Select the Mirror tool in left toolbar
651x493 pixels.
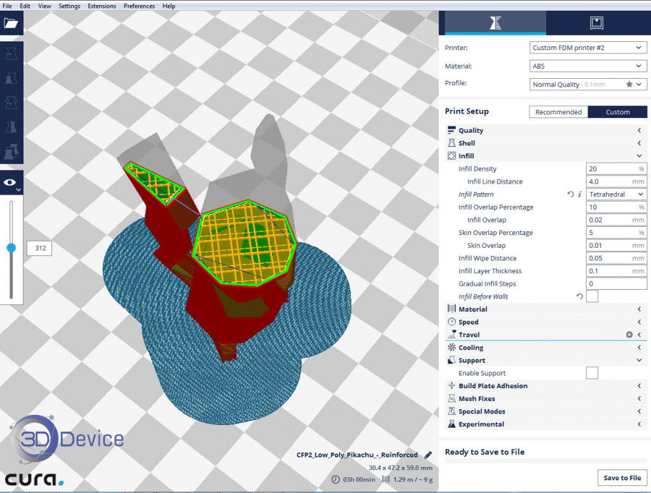11,127
